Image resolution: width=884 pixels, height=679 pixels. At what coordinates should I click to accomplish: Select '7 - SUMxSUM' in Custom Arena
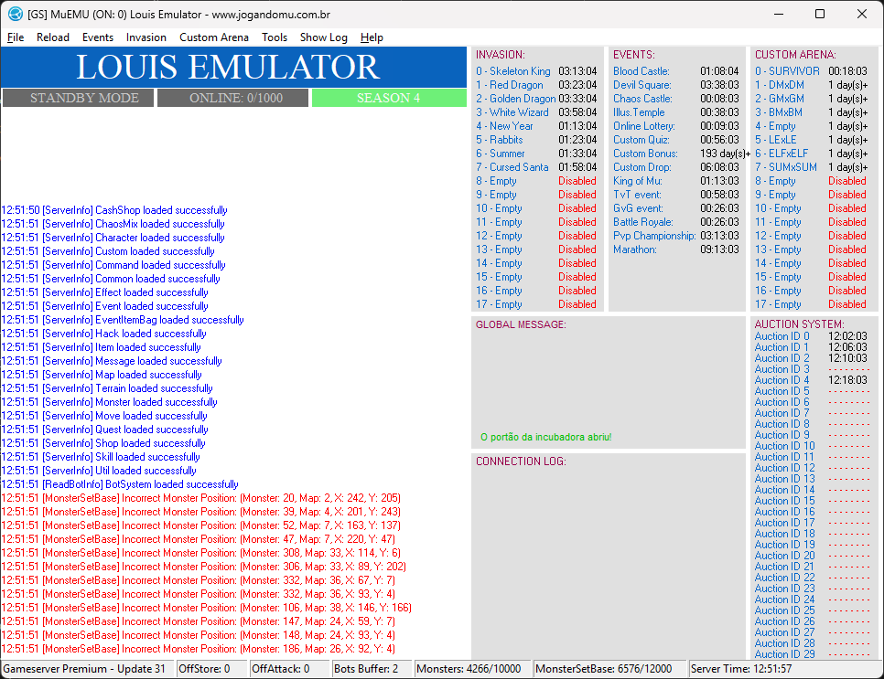click(786, 167)
